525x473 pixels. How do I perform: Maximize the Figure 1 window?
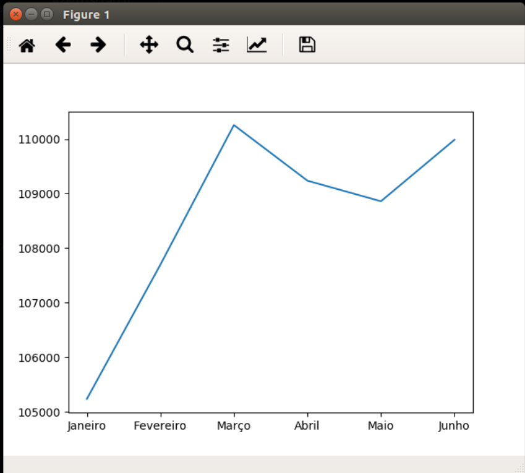click(x=46, y=14)
